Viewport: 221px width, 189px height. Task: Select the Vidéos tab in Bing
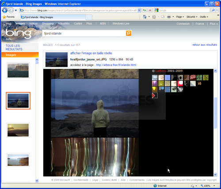point(33,23)
